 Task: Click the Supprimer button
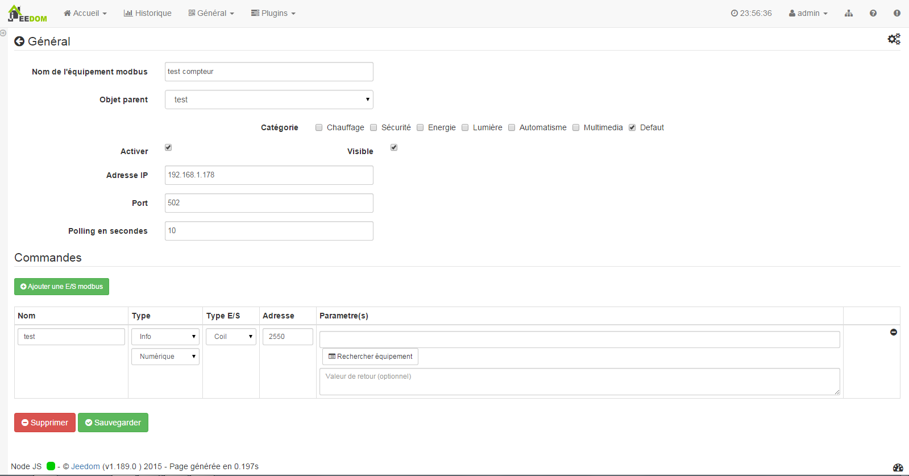pos(45,423)
